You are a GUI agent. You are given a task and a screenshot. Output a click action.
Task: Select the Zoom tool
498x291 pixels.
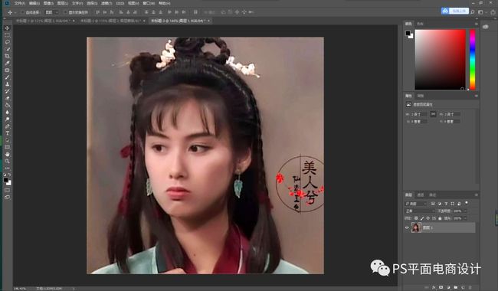(x=7, y=162)
